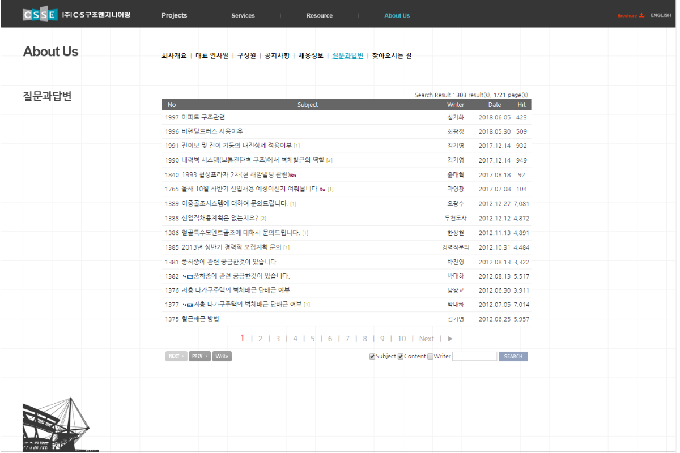Click the last-page arrow icon in pagination
Viewport: 680px width, 453px height.
pyautogui.click(x=450, y=339)
